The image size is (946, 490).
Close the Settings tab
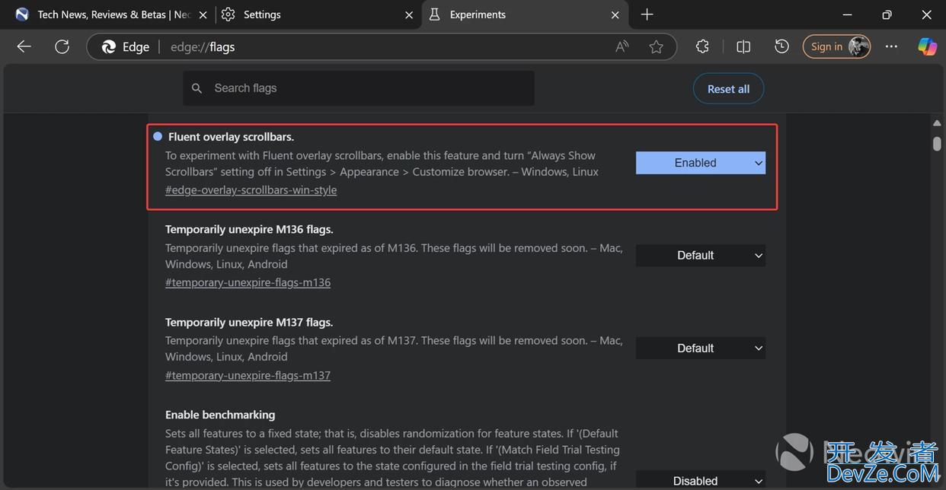point(409,14)
